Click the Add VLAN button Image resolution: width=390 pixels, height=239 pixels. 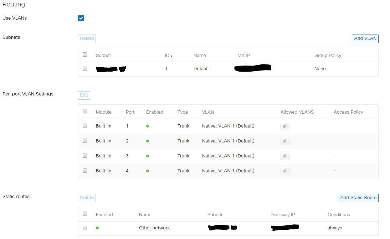click(x=365, y=38)
